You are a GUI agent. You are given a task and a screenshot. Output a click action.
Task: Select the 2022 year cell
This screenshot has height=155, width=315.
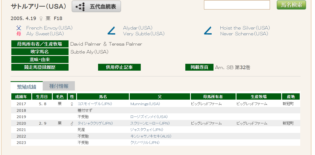tap(21, 136)
